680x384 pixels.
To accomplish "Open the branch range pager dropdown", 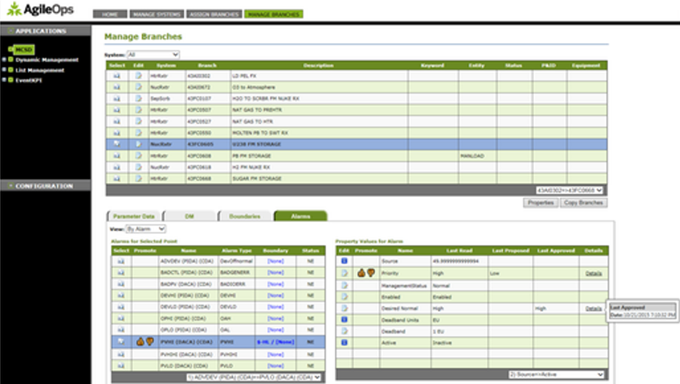I will point(569,190).
